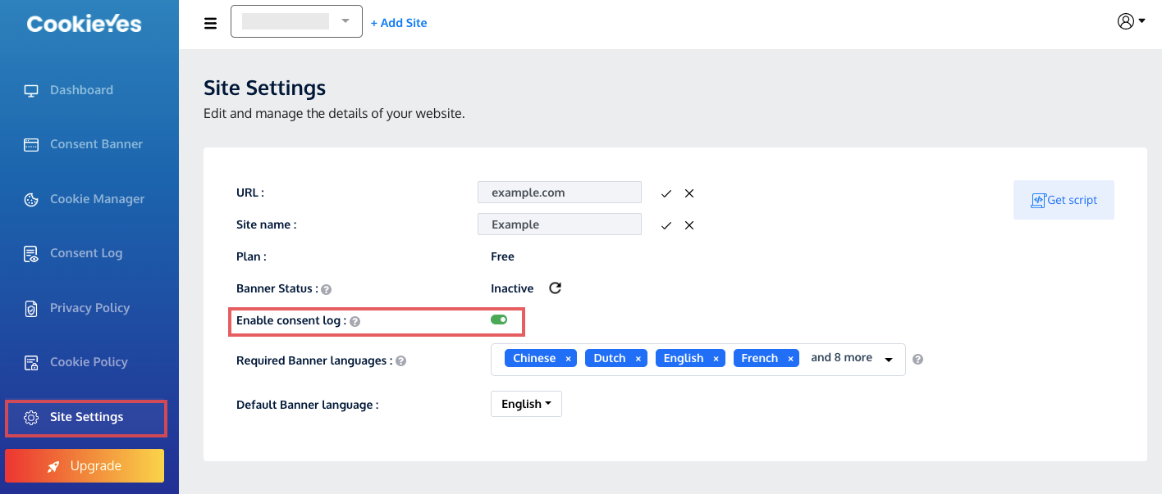Open the user account profile icon

tap(1129, 21)
